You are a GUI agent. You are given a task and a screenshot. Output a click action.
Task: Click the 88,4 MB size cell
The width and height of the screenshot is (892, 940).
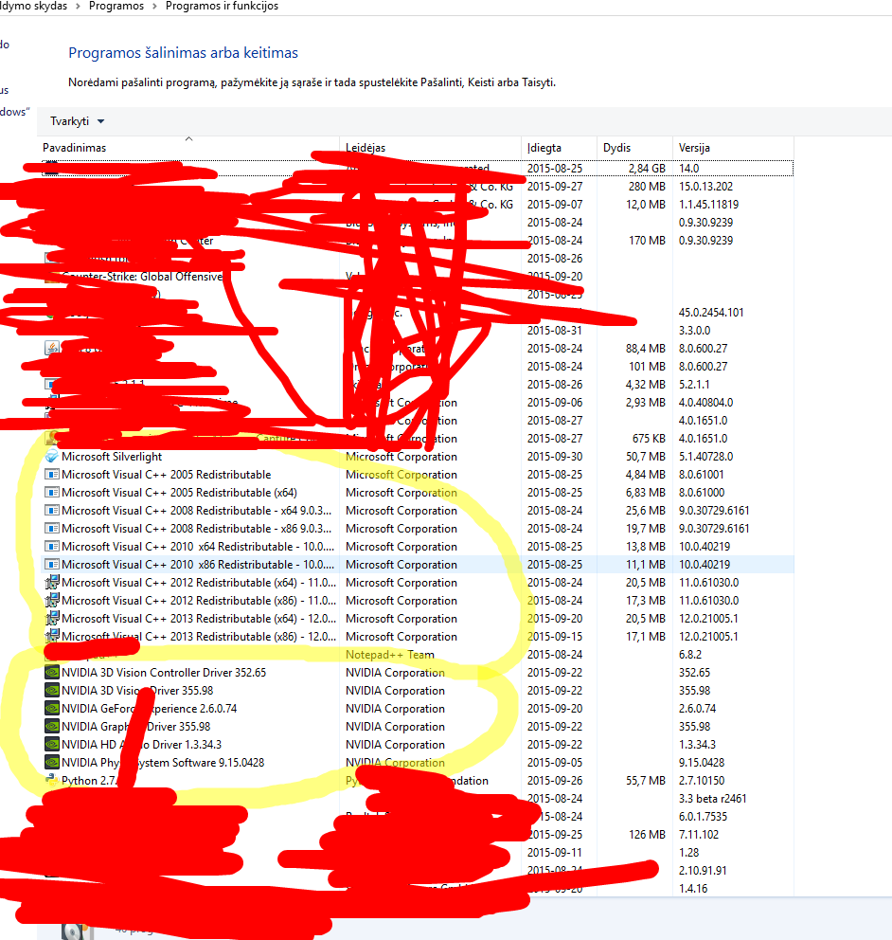[646, 349]
